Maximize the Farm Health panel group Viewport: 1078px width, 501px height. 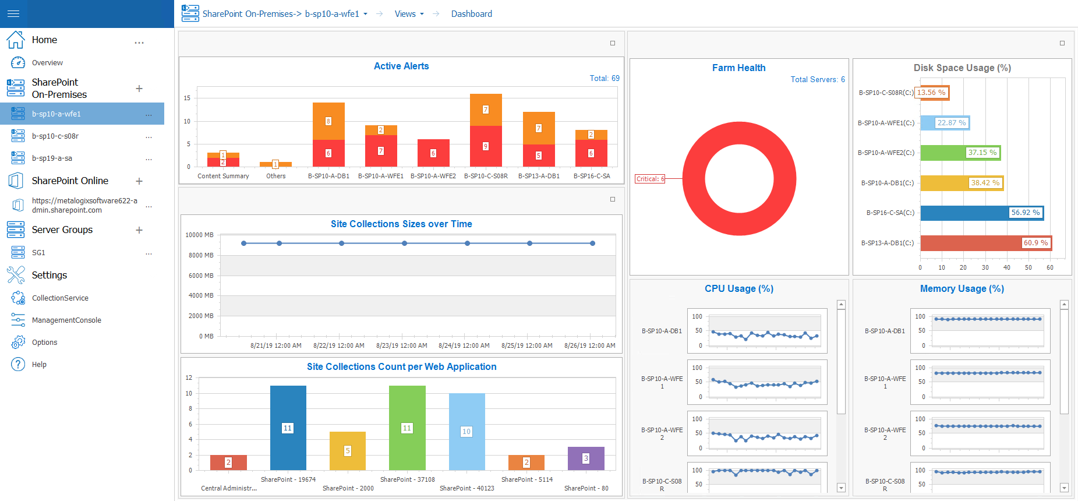point(1062,43)
